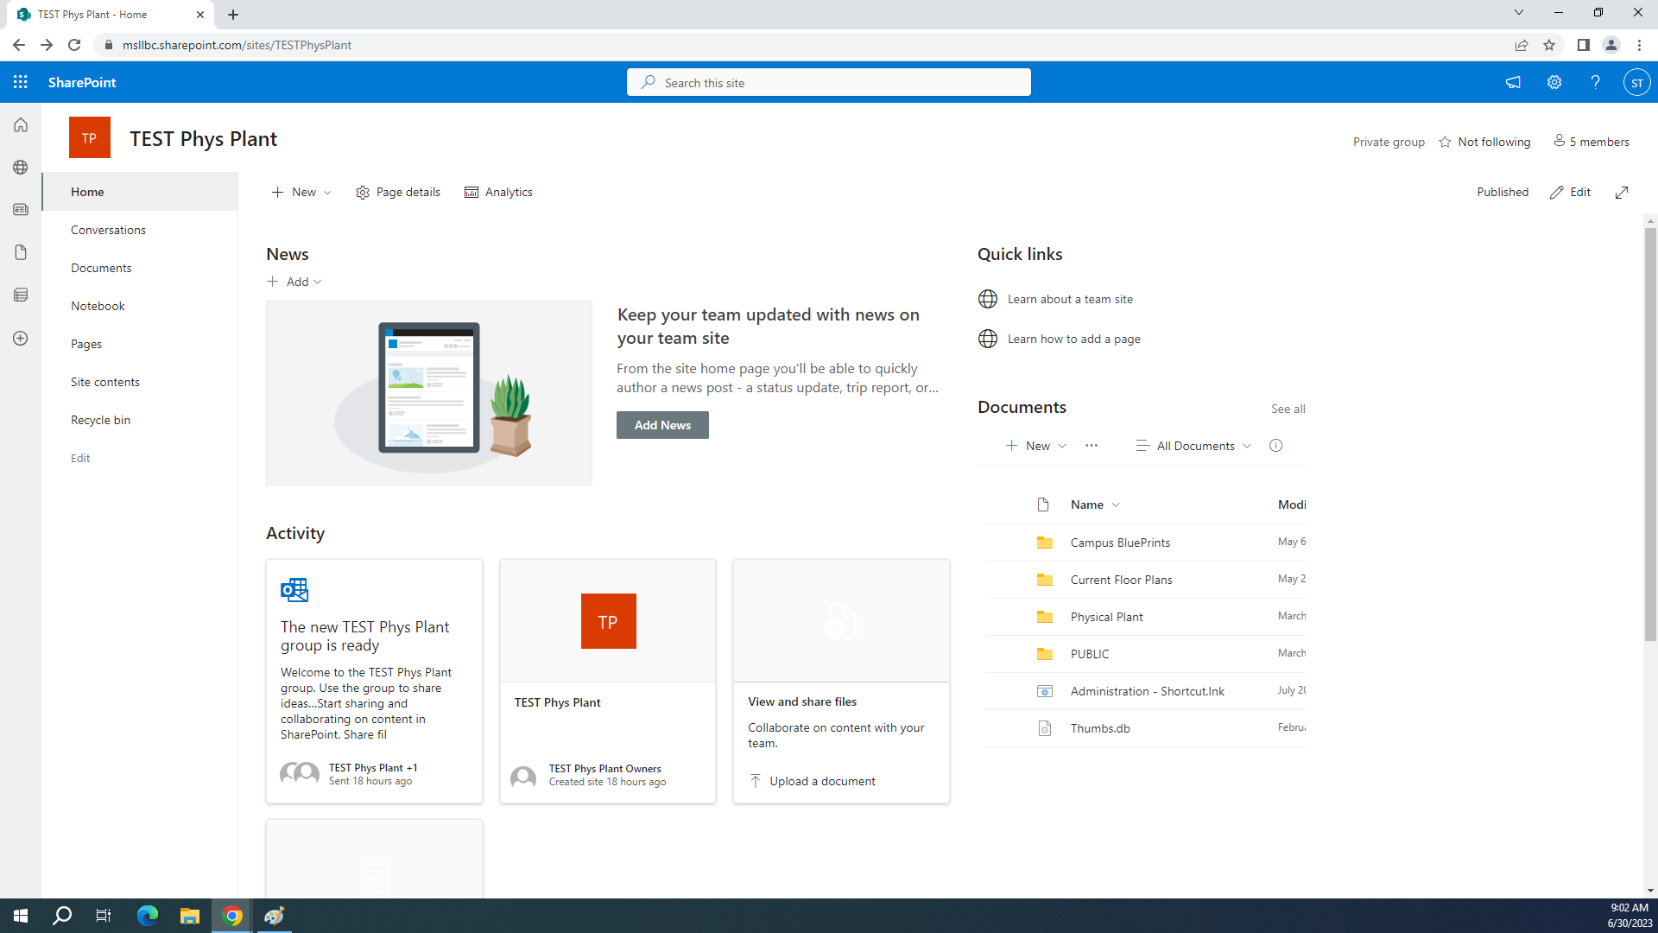Expand page to full view icon
Viewport: 1658px width, 933px height.
1622,193
